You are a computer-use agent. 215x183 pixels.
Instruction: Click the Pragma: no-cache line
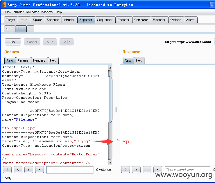[x=21, y=102]
